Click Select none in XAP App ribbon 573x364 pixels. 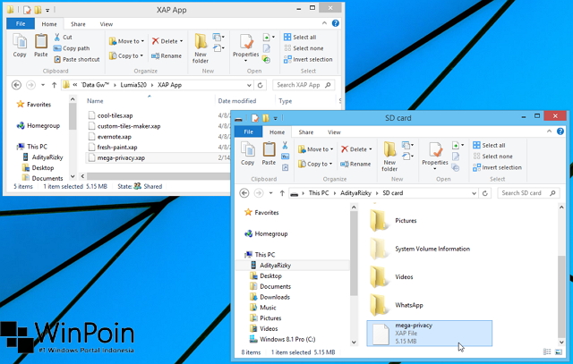click(304, 48)
